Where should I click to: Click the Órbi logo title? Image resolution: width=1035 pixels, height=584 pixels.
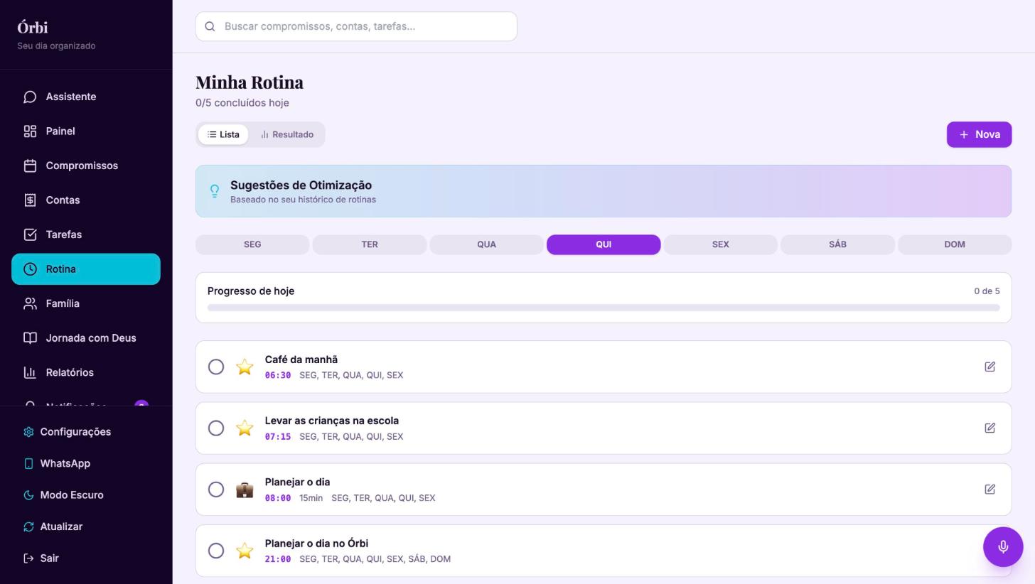[33, 28]
